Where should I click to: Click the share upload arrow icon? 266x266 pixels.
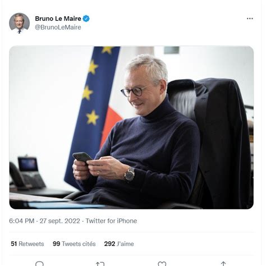(223, 264)
